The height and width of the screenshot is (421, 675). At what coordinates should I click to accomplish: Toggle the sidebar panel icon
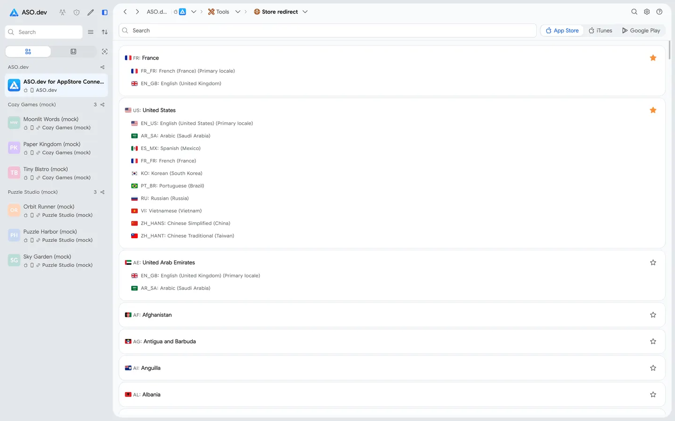point(105,12)
